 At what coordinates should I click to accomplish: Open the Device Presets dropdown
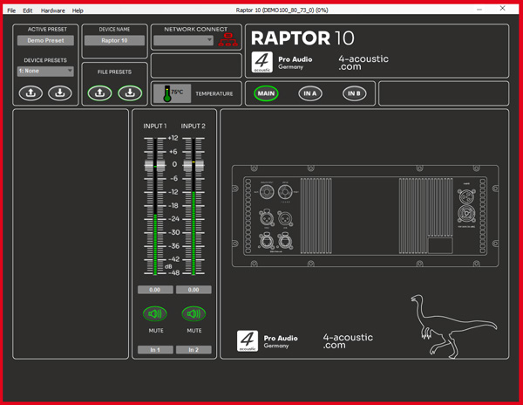point(45,71)
